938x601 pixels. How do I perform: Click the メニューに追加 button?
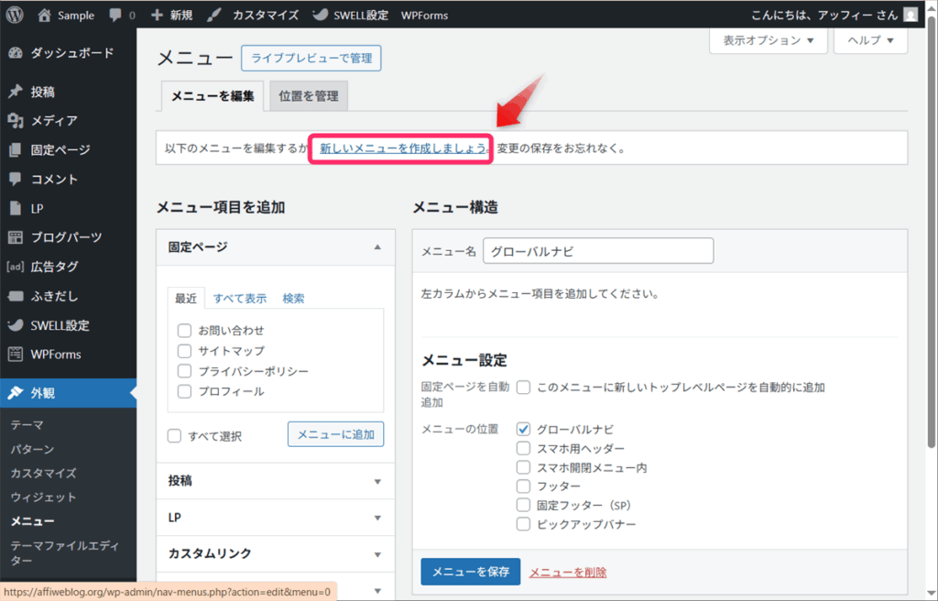click(x=335, y=434)
